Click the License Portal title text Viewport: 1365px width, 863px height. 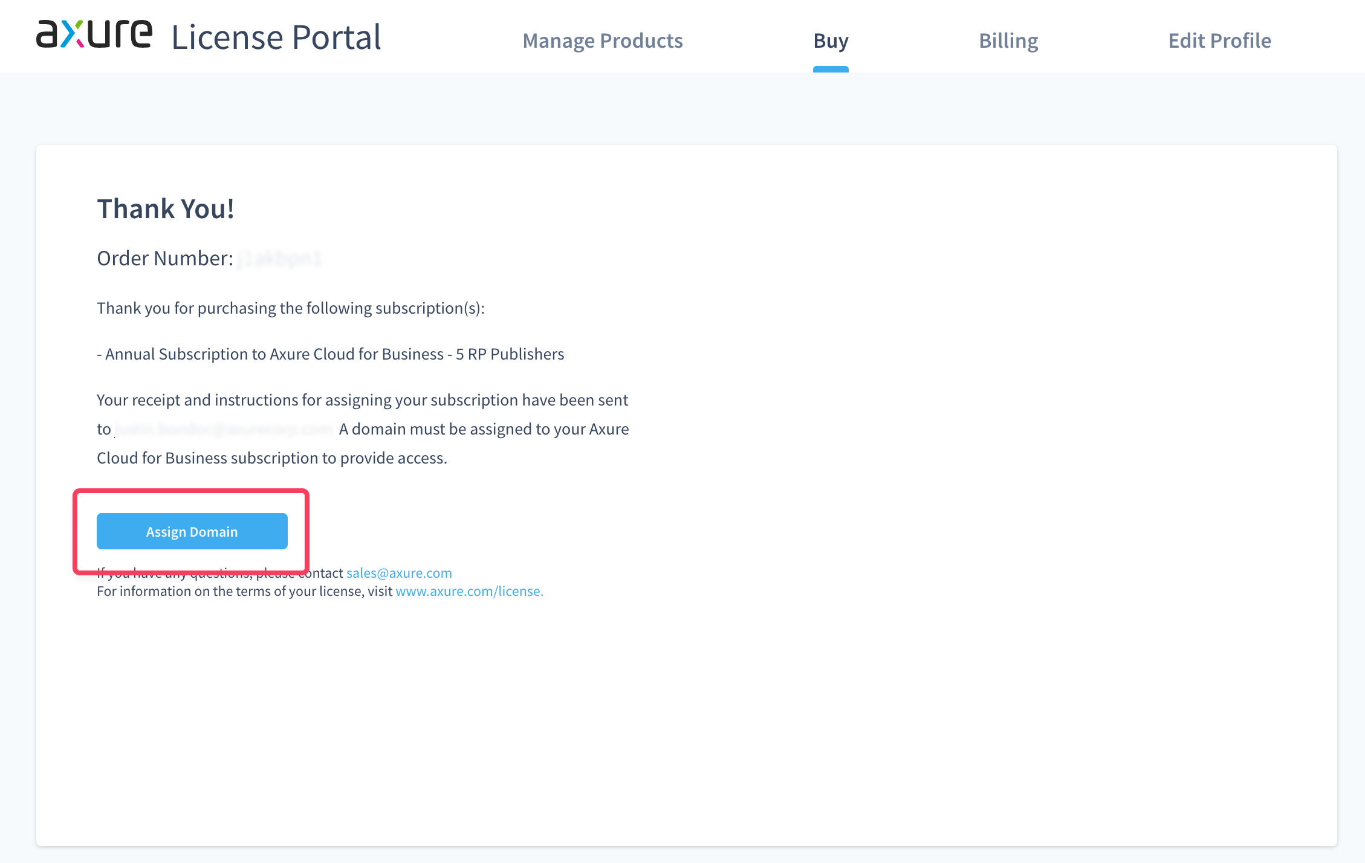(276, 37)
